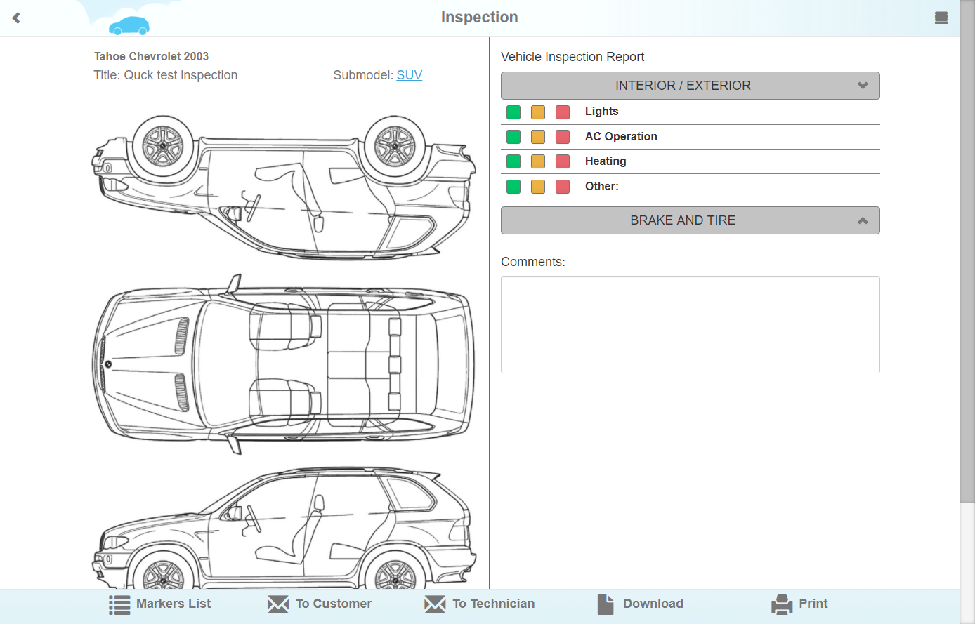This screenshot has width=975, height=624.
Task: Set Other status to yellow
Action: click(538, 187)
